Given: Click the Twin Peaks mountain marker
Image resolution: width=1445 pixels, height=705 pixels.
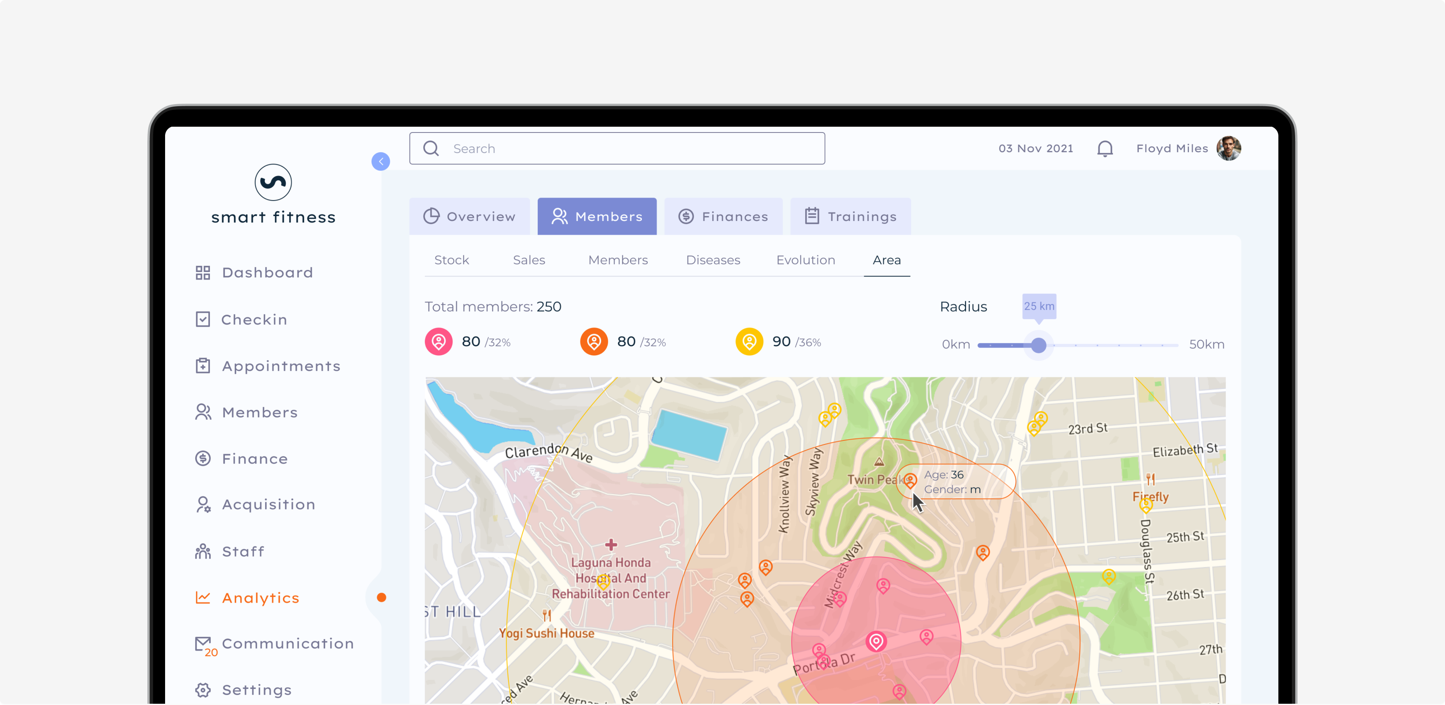Looking at the screenshot, I should 879,462.
